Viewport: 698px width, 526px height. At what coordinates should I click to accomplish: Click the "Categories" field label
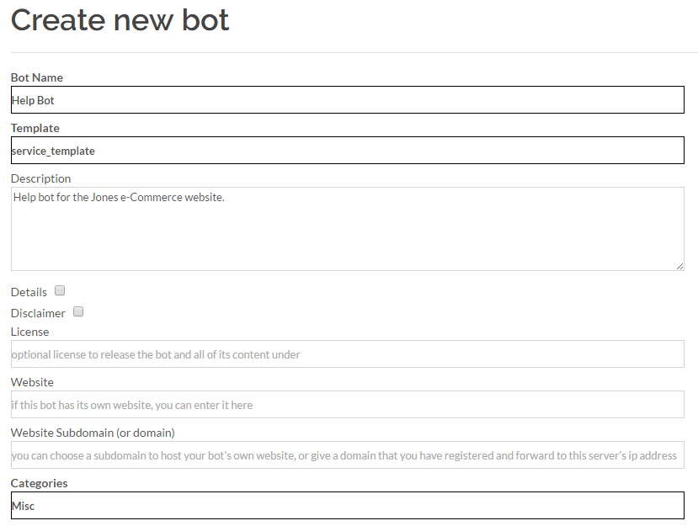(40, 483)
